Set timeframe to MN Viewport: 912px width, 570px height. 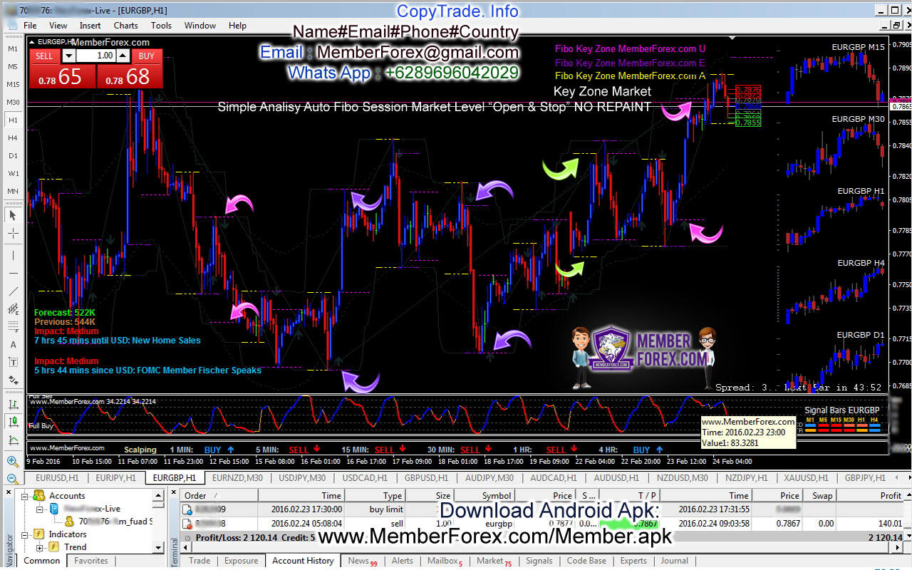click(13, 191)
